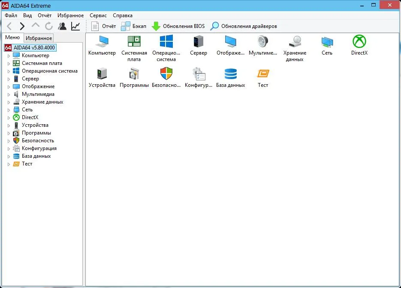Expand the Хранение данных tree node arrow
The width and height of the screenshot is (401, 288).
(9, 102)
